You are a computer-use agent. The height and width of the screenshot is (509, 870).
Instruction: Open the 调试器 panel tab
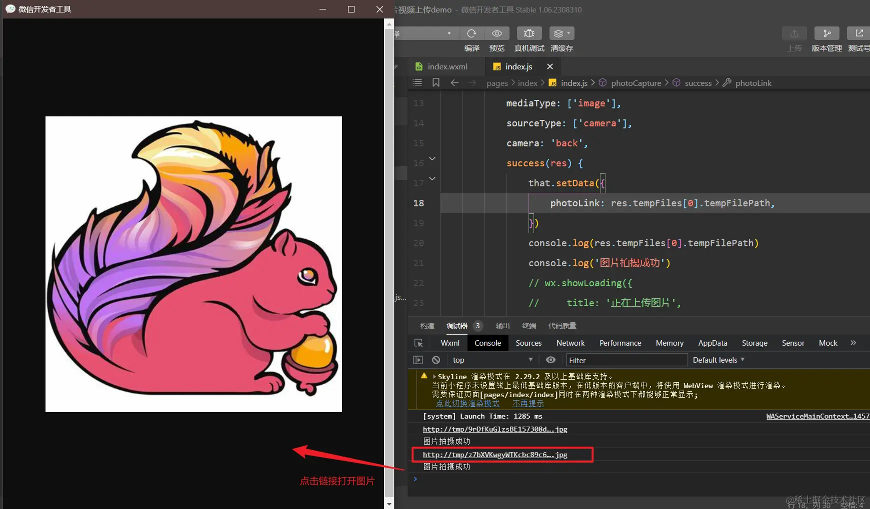(457, 326)
